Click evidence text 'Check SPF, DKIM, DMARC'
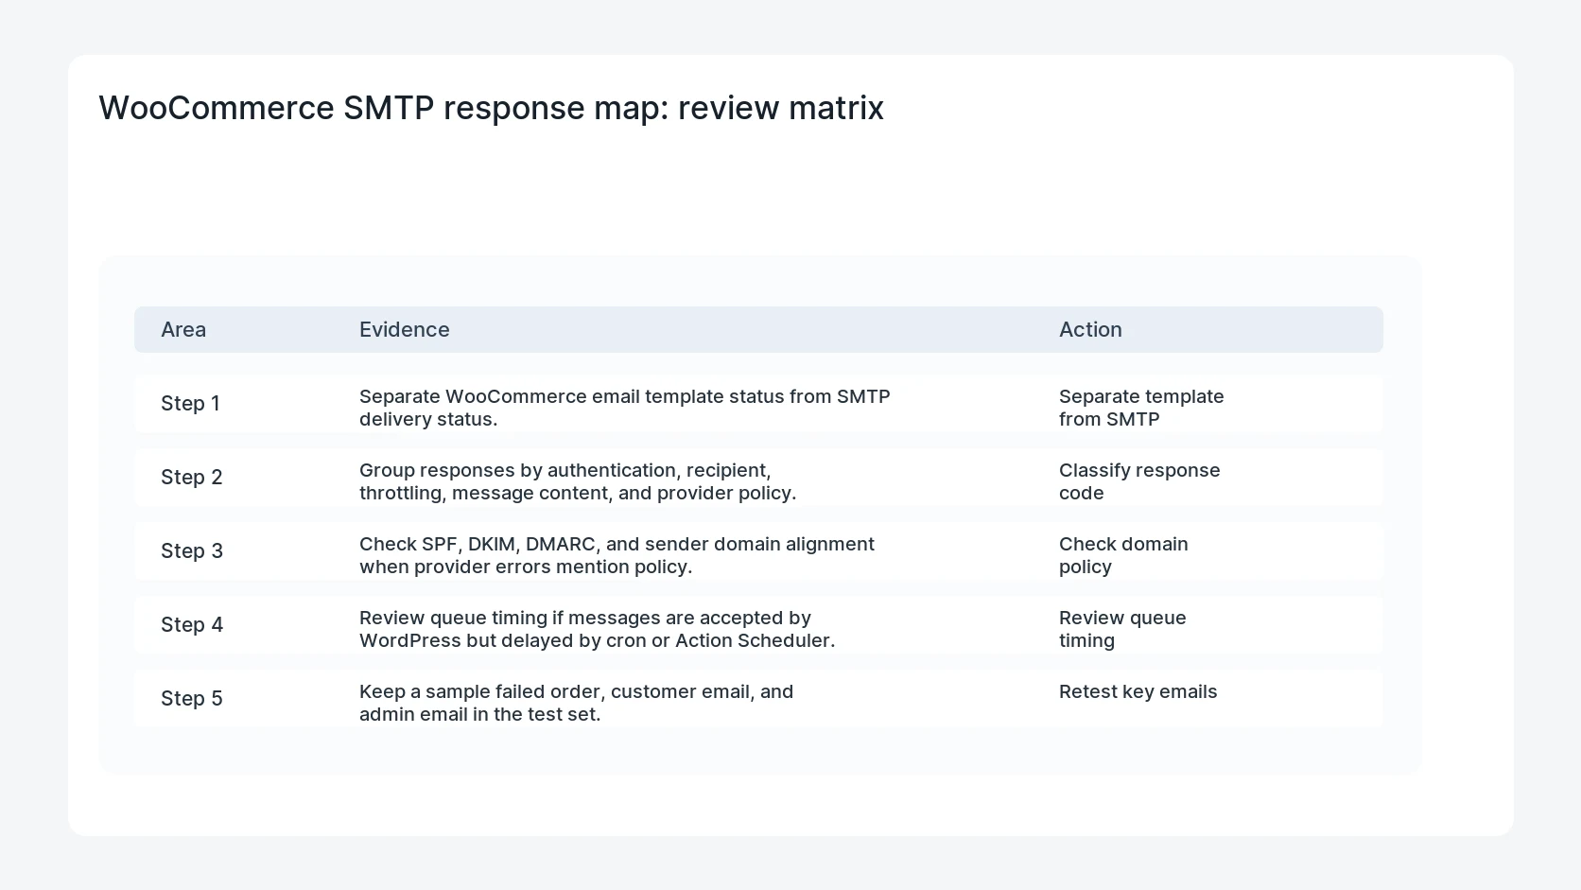 [478, 544]
